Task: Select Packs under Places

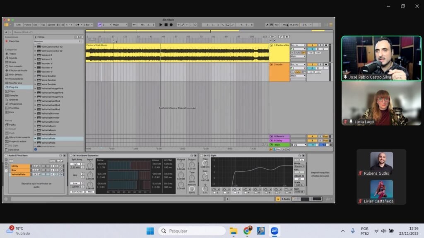Action: [x=12, y=125]
